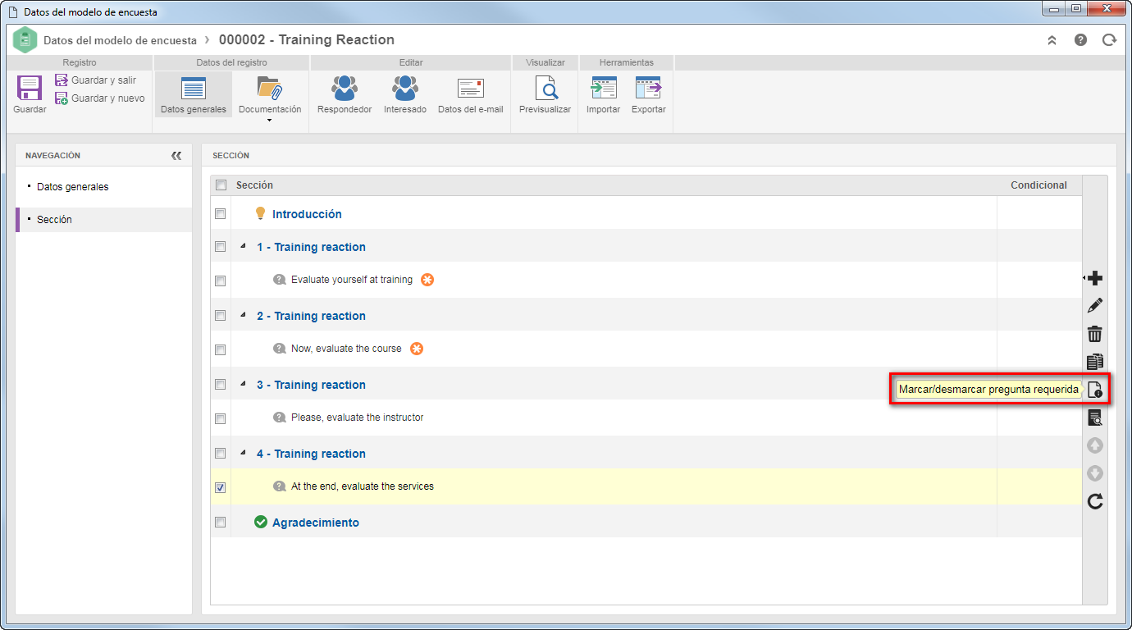Image resolution: width=1132 pixels, height=630 pixels.
Task: Click the move down arrow icon
Action: [1094, 473]
